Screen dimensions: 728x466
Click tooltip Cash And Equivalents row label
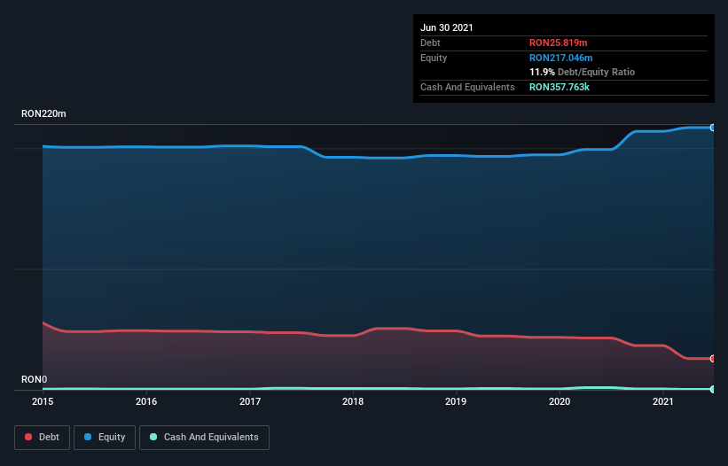click(467, 87)
